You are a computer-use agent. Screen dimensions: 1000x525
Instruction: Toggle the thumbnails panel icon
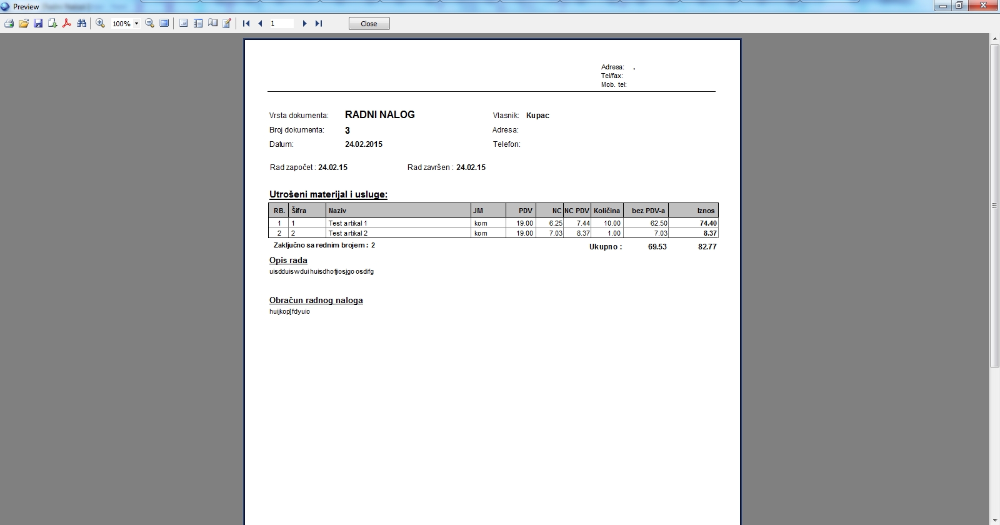point(198,23)
